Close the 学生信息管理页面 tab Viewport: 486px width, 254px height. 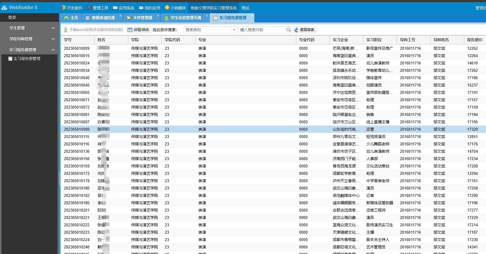point(207,16)
